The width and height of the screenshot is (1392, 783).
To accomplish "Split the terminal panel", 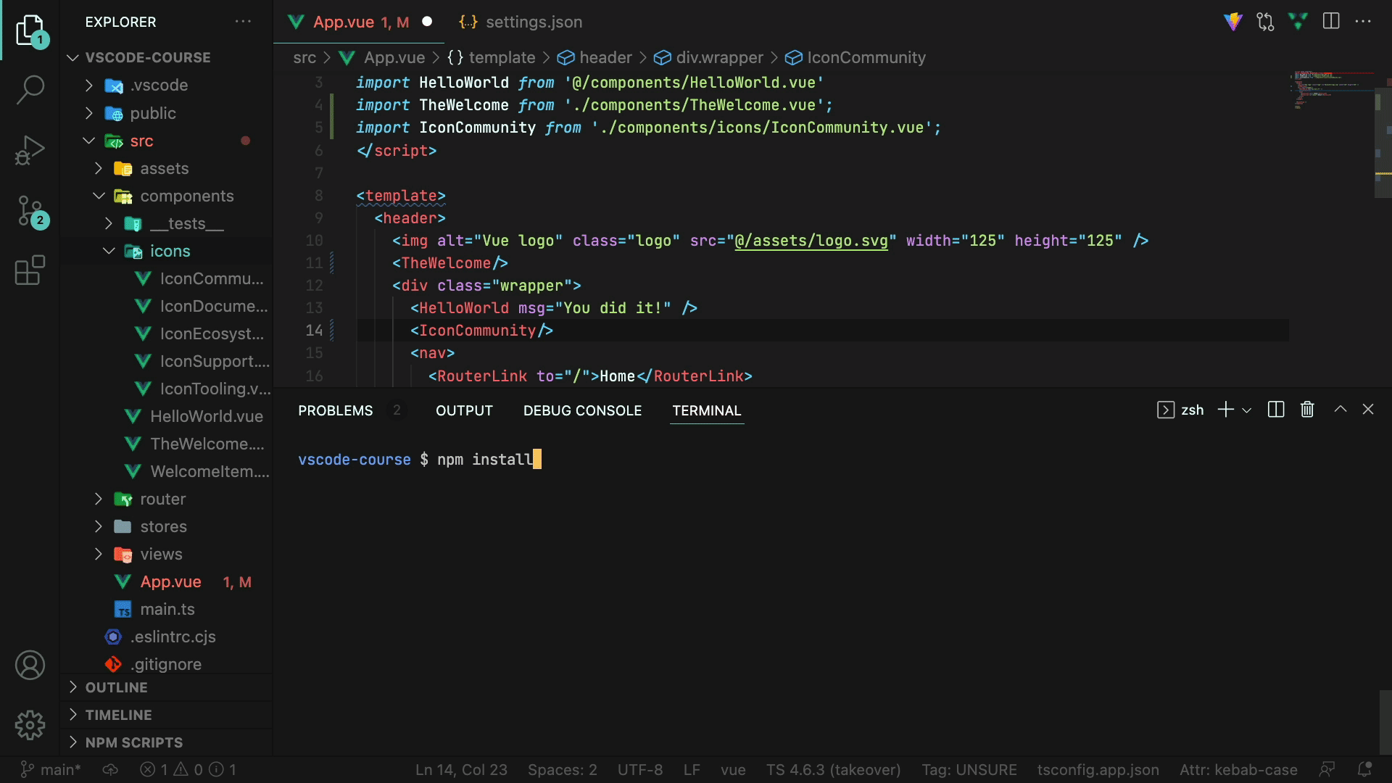I will point(1276,410).
